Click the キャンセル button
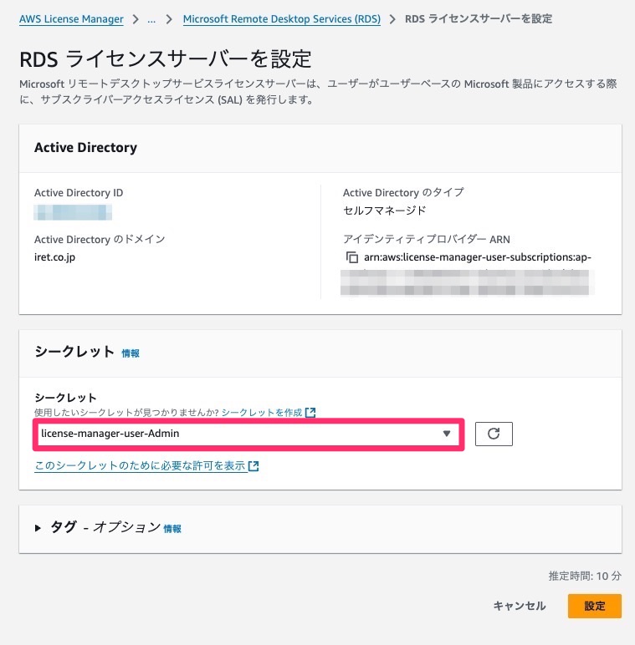Viewport: 635px width, 645px height. pyautogui.click(x=520, y=606)
